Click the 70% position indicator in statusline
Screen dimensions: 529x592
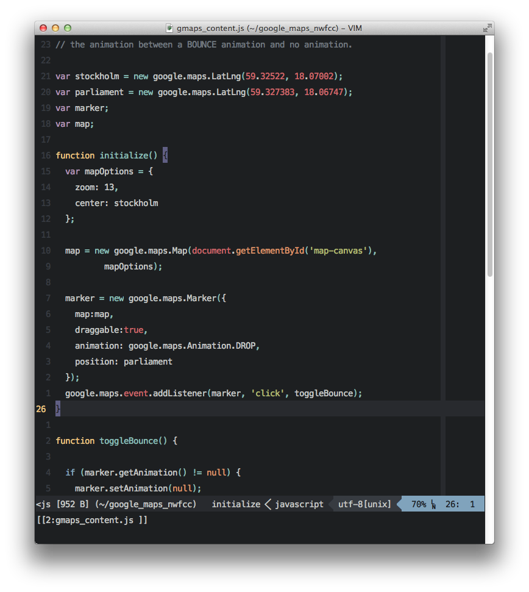[419, 504]
